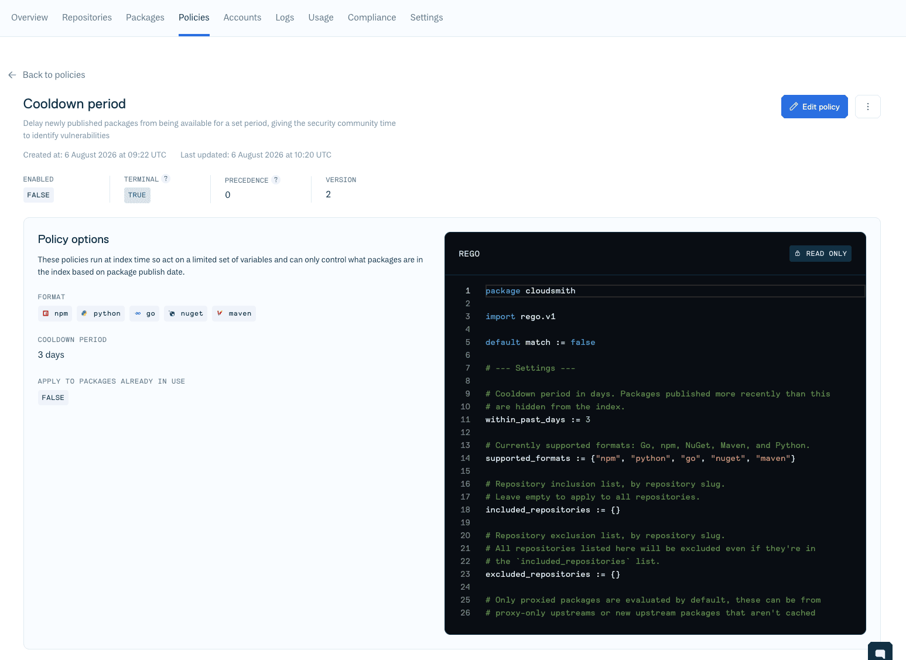The image size is (906, 660).
Task: Click the npm format icon
Action: 46,313
